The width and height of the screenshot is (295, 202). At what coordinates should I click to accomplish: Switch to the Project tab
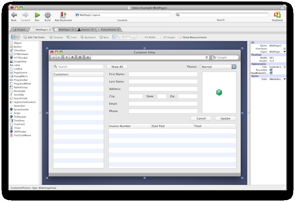click(x=19, y=29)
